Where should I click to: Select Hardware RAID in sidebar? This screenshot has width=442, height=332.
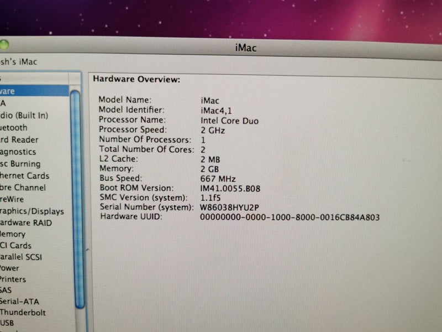tap(28, 222)
